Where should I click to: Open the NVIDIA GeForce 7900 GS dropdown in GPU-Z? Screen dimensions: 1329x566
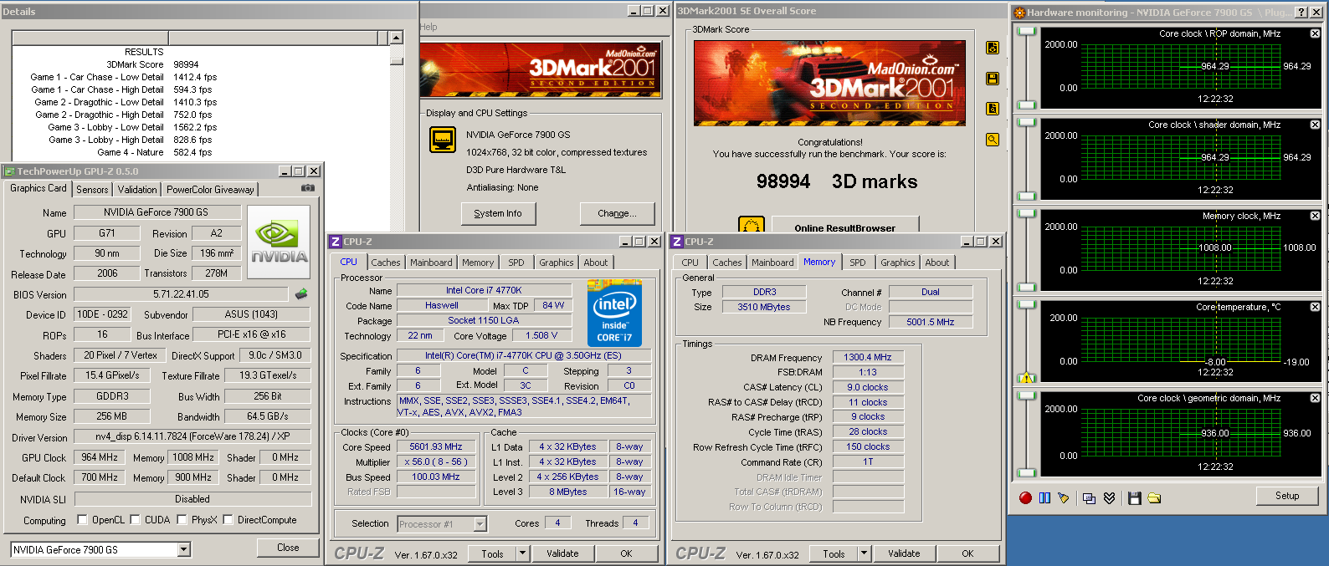pyautogui.click(x=184, y=549)
